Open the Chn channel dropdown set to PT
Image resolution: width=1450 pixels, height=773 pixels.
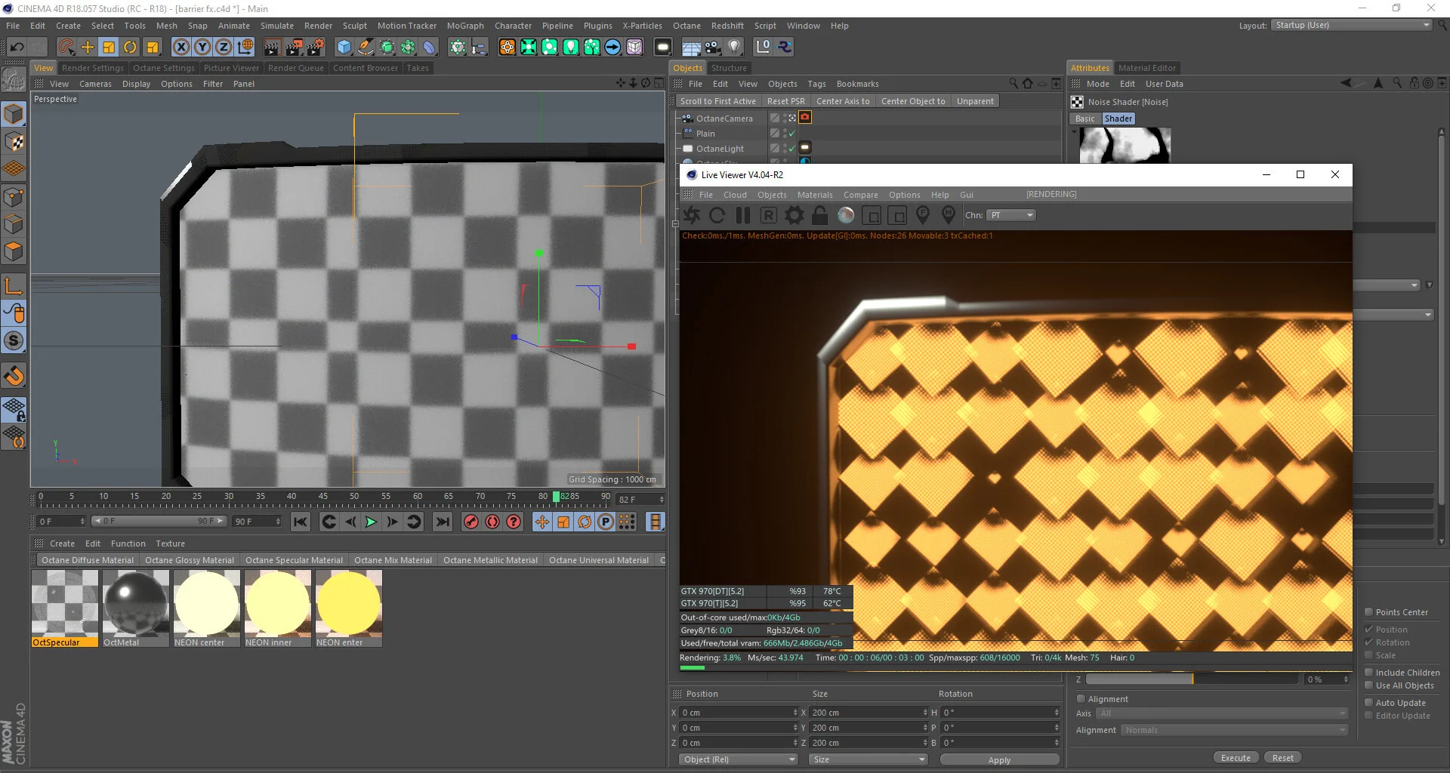click(x=1010, y=214)
